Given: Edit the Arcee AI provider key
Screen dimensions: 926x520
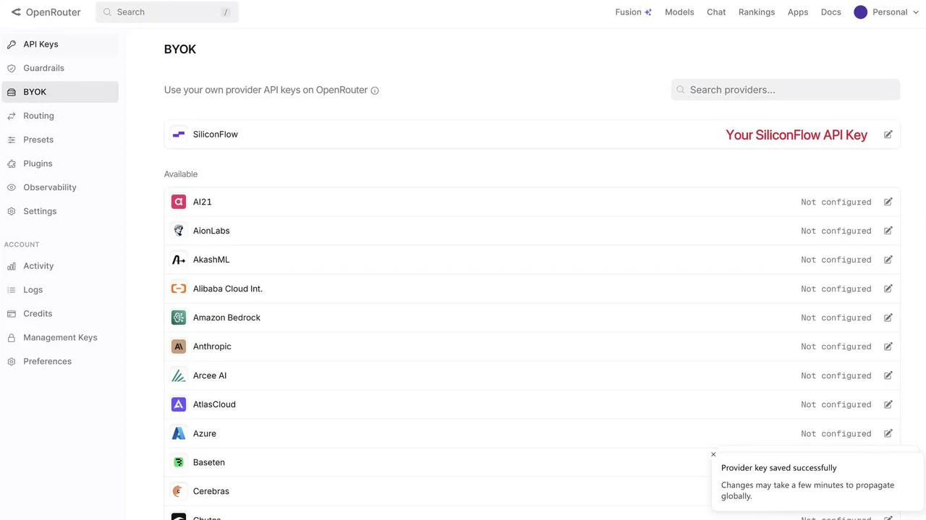Looking at the screenshot, I should point(888,375).
